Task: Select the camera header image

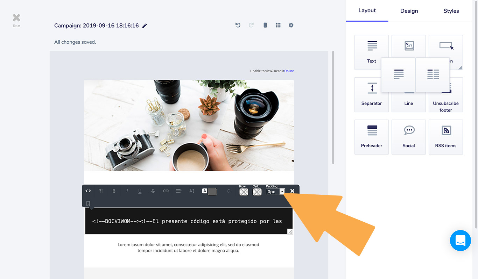Action: coord(189,126)
